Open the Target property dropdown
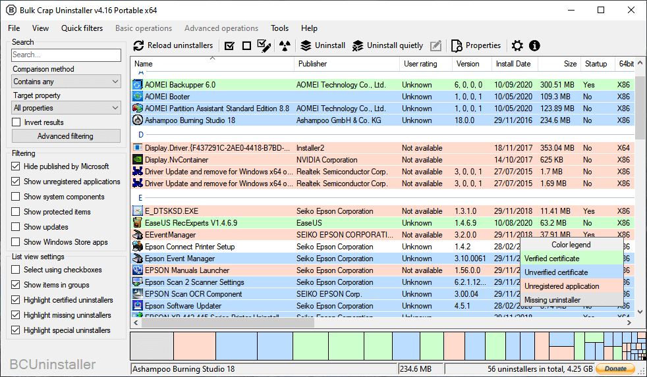Viewport: 647px width, 377px height. (66, 108)
